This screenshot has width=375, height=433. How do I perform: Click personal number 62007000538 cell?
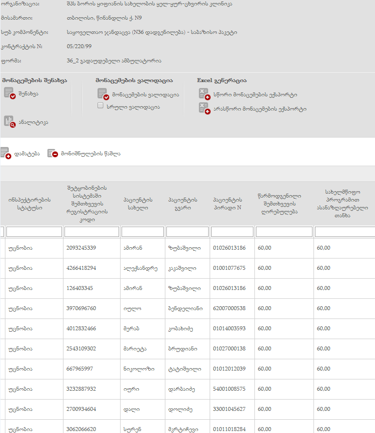click(x=229, y=309)
